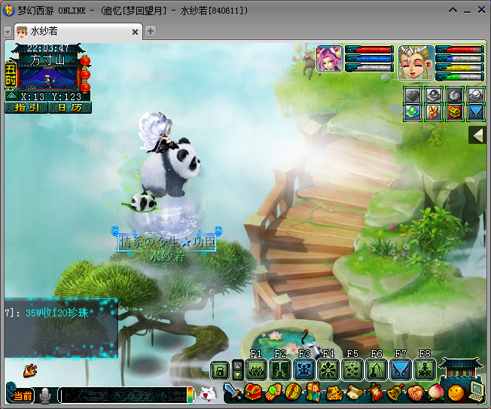Use the F2 sword skill shortcut
The image size is (491, 409).
(280, 370)
